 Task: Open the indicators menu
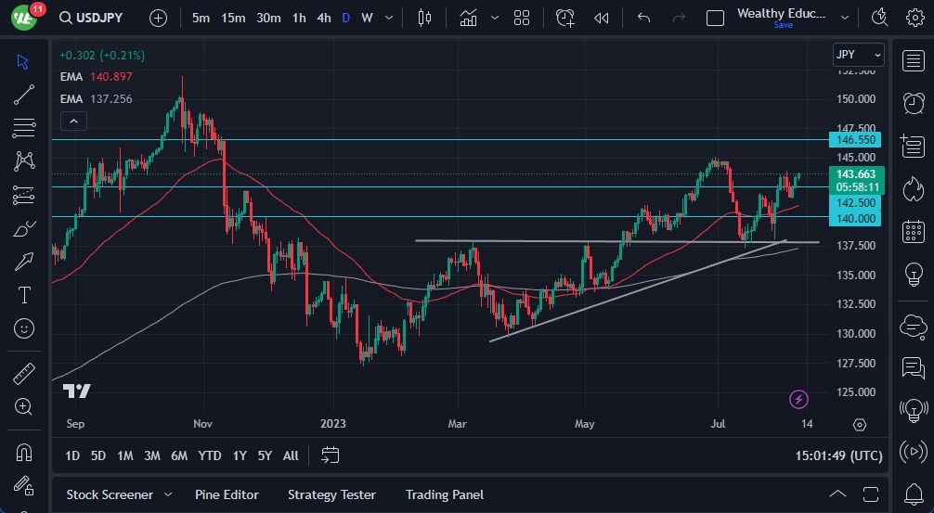point(468,18)
